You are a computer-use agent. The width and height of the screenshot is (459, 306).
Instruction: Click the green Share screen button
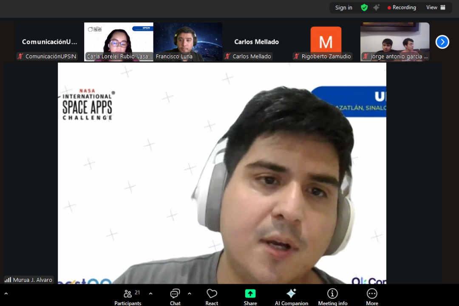click(250, 296)
